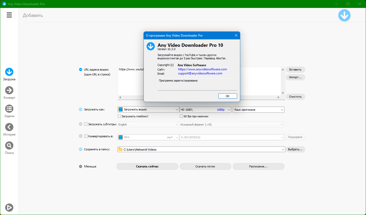
Task: Open the История history icon
Action: 9,127
